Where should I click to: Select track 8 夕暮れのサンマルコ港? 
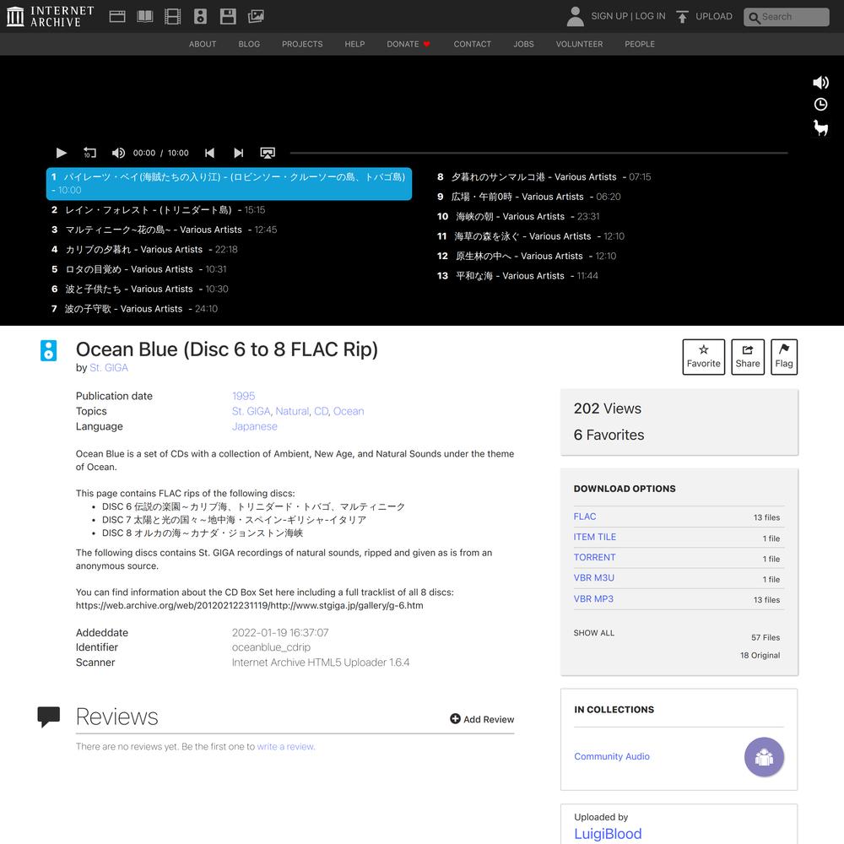click(x=544, y=177)
